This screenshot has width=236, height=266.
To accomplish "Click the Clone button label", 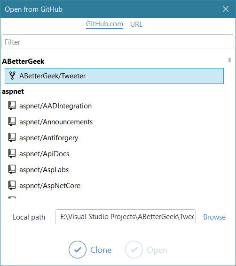I will pyautogui.click(x=101, y=250).
